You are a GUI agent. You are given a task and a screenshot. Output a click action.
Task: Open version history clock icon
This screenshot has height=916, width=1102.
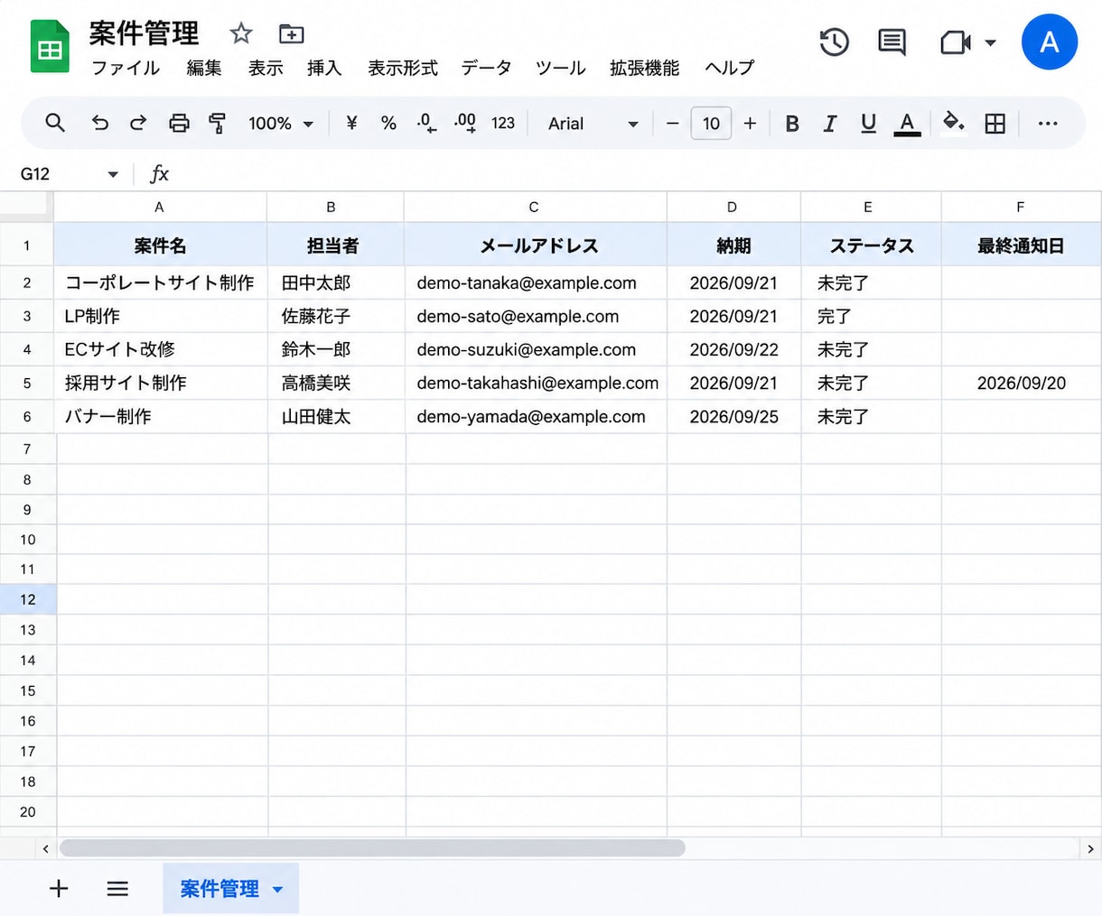click(834, 42)
